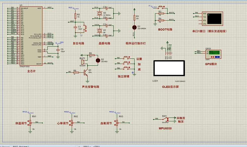Select the 32.768KHz crystal X2

pyautogui.click(x=100, y=14)
